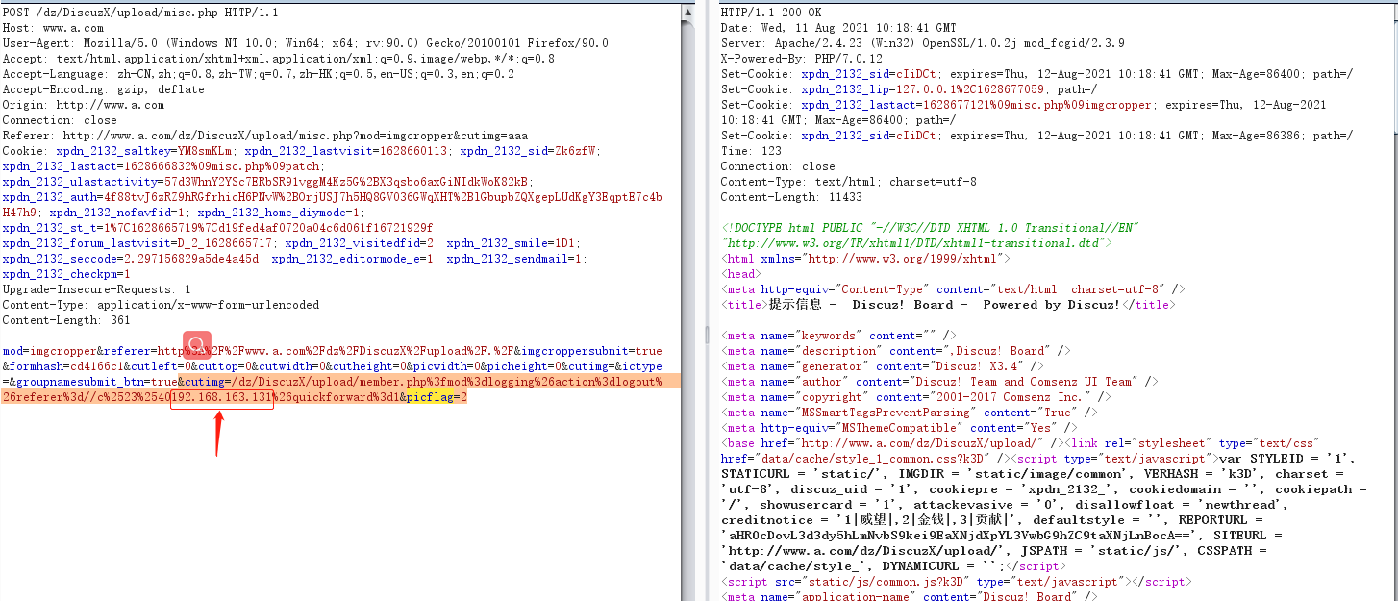Click 'Content-Length: 11433' in the response
Screen dimensions: 1398x601
click(791, 197)
